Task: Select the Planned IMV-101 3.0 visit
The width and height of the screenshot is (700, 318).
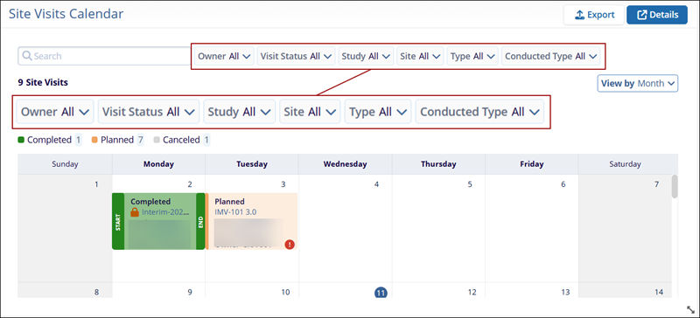Action: [x=251, y=221]
